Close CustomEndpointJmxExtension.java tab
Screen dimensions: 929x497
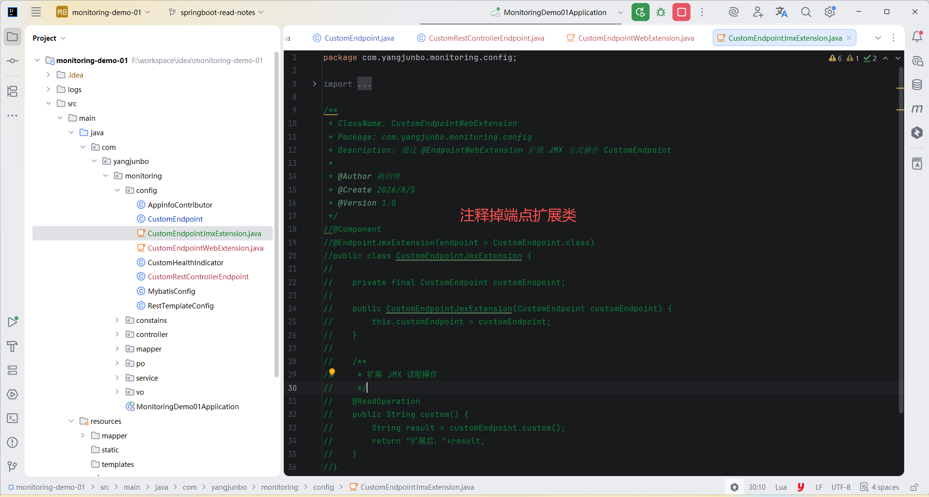[849, 38]
